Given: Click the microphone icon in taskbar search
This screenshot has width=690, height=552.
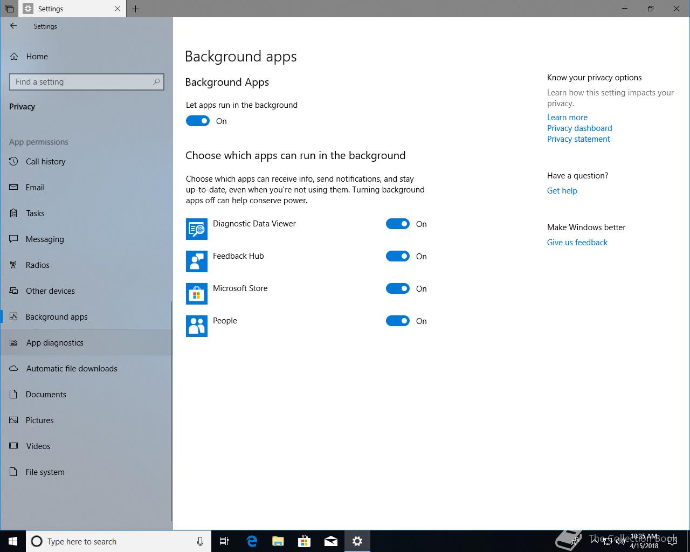Looking at the screenshot, I should (200, 541).
